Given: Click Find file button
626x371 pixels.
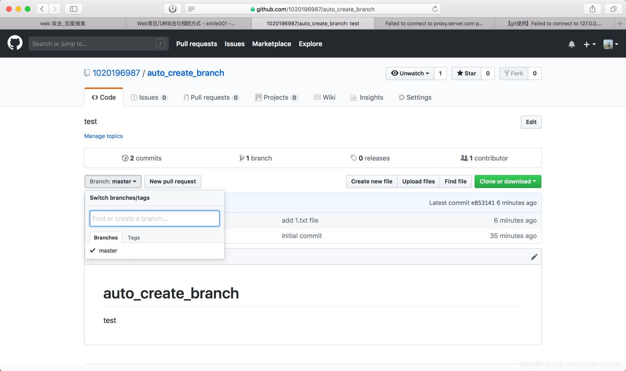Looking at the screenshot, I should point(455,181).
